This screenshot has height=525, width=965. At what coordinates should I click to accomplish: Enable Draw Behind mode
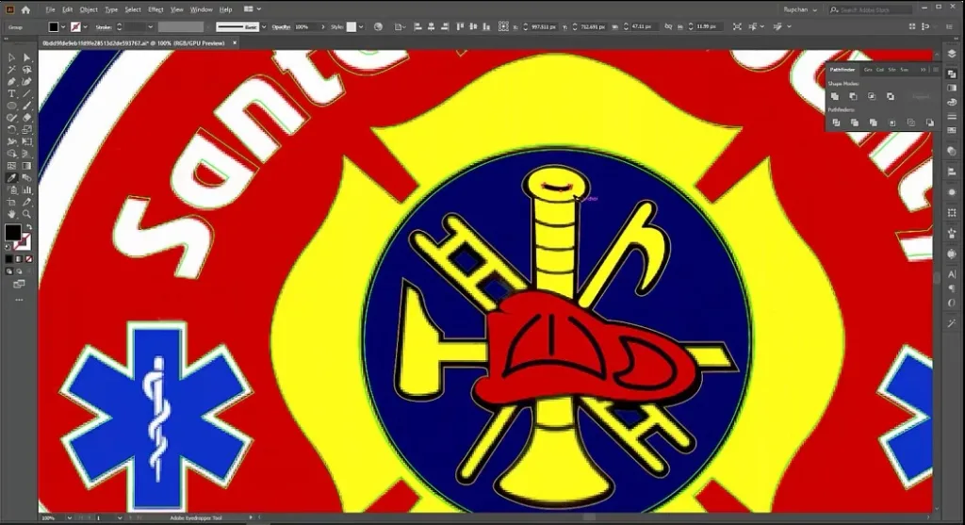[x=19, y=271]
